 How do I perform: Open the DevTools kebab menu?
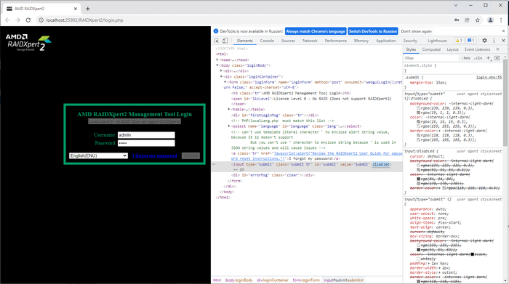[x=494, y=41]
